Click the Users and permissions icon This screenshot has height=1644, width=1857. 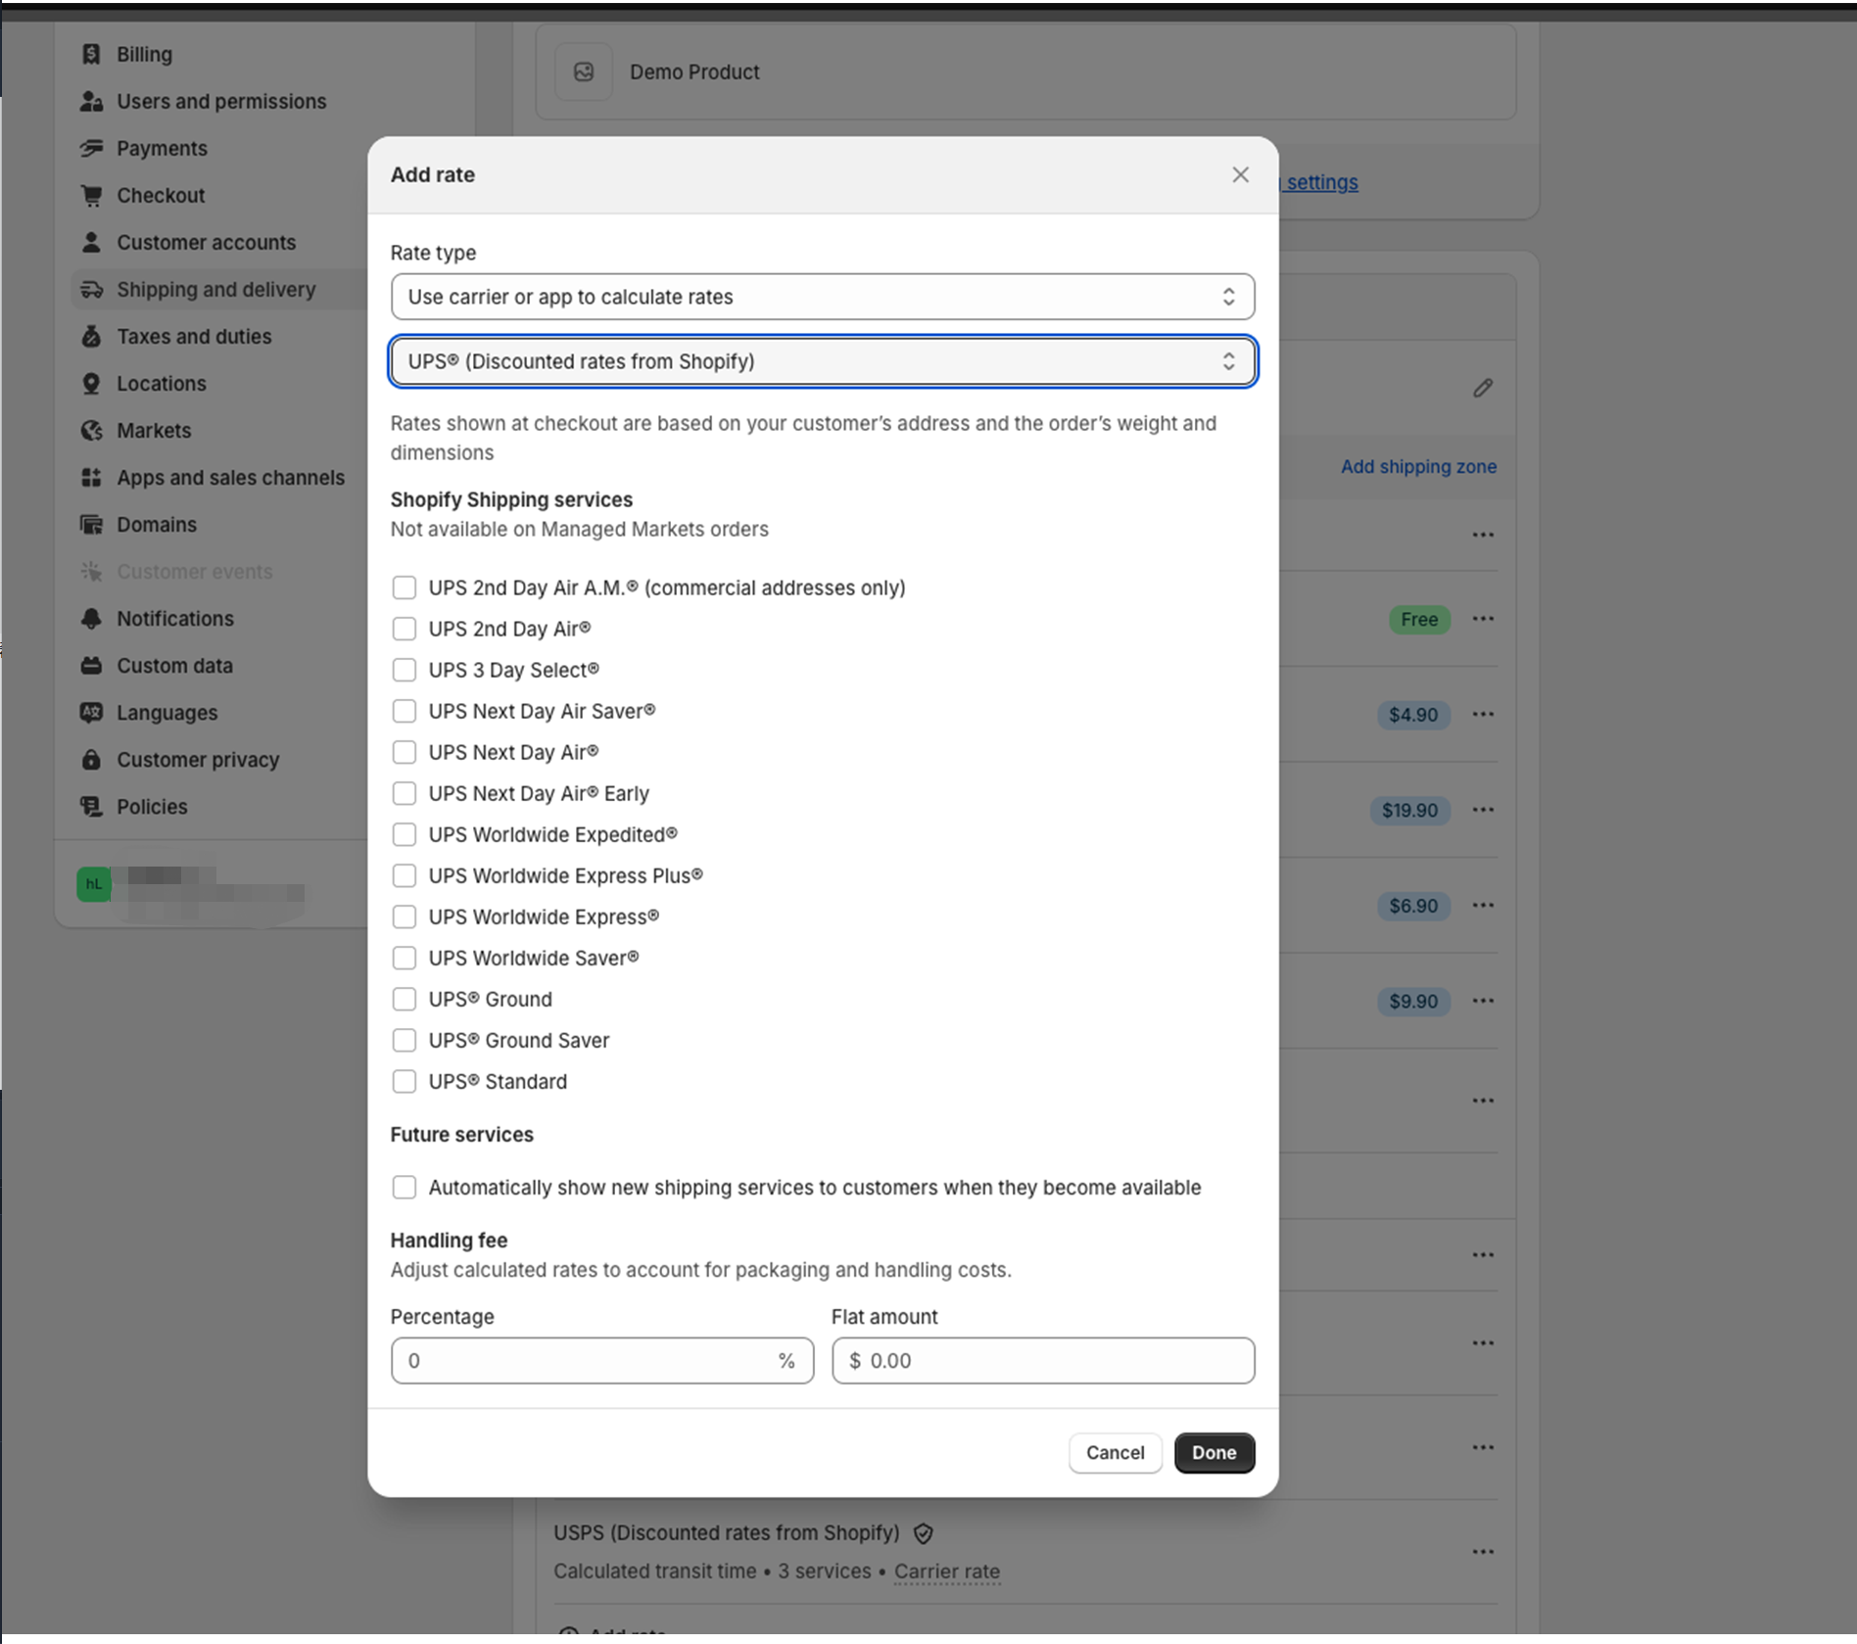[91, 101]
